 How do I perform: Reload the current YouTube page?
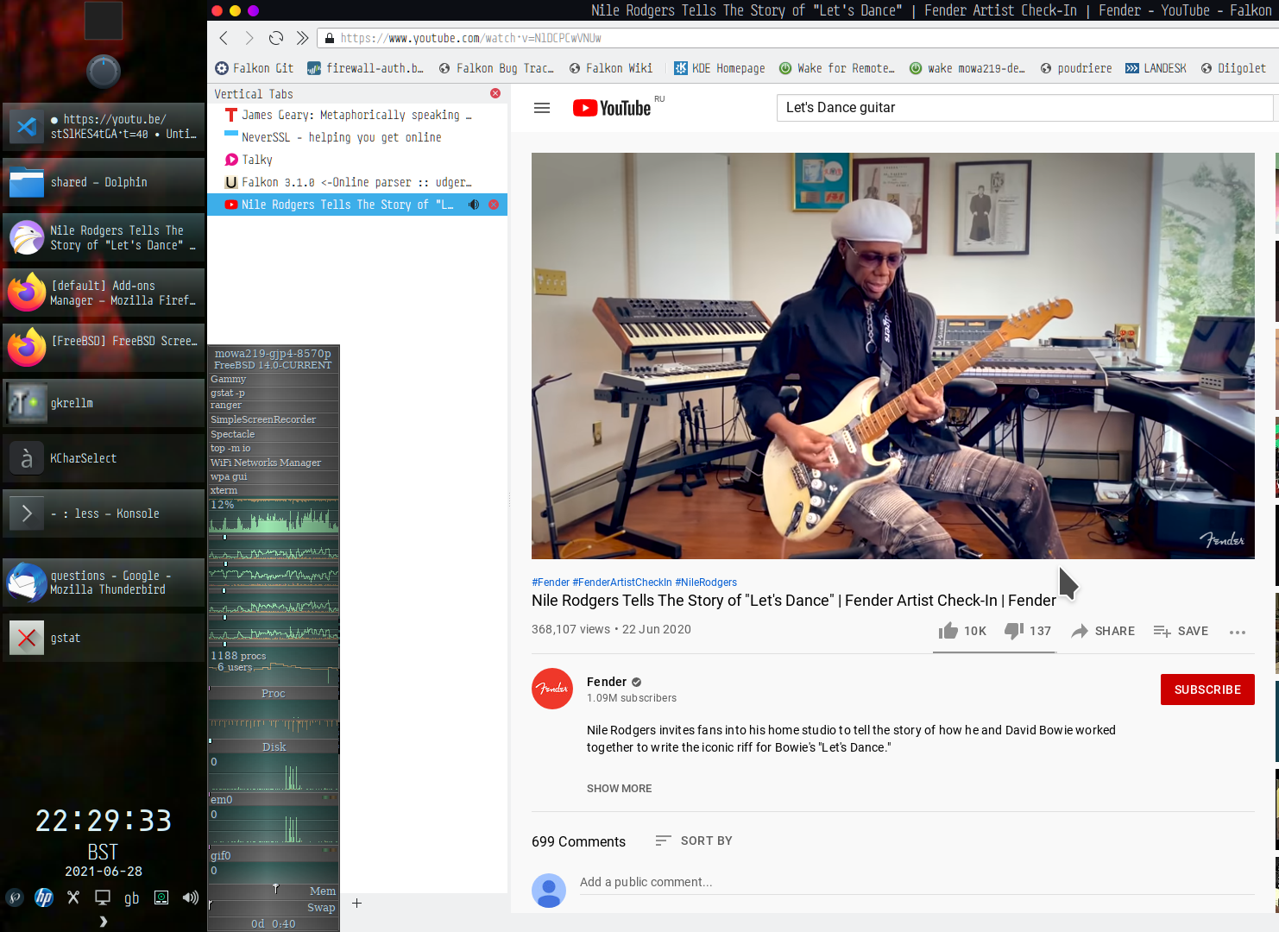(x=276, y=38)
